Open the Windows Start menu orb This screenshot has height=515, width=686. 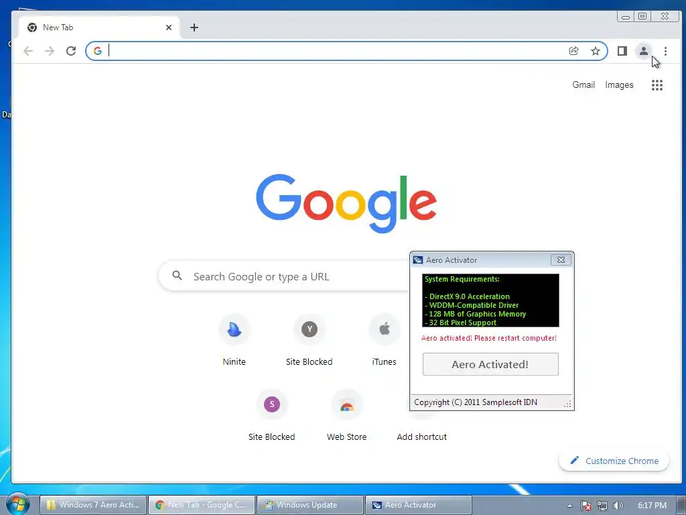[x=17, y=504]
